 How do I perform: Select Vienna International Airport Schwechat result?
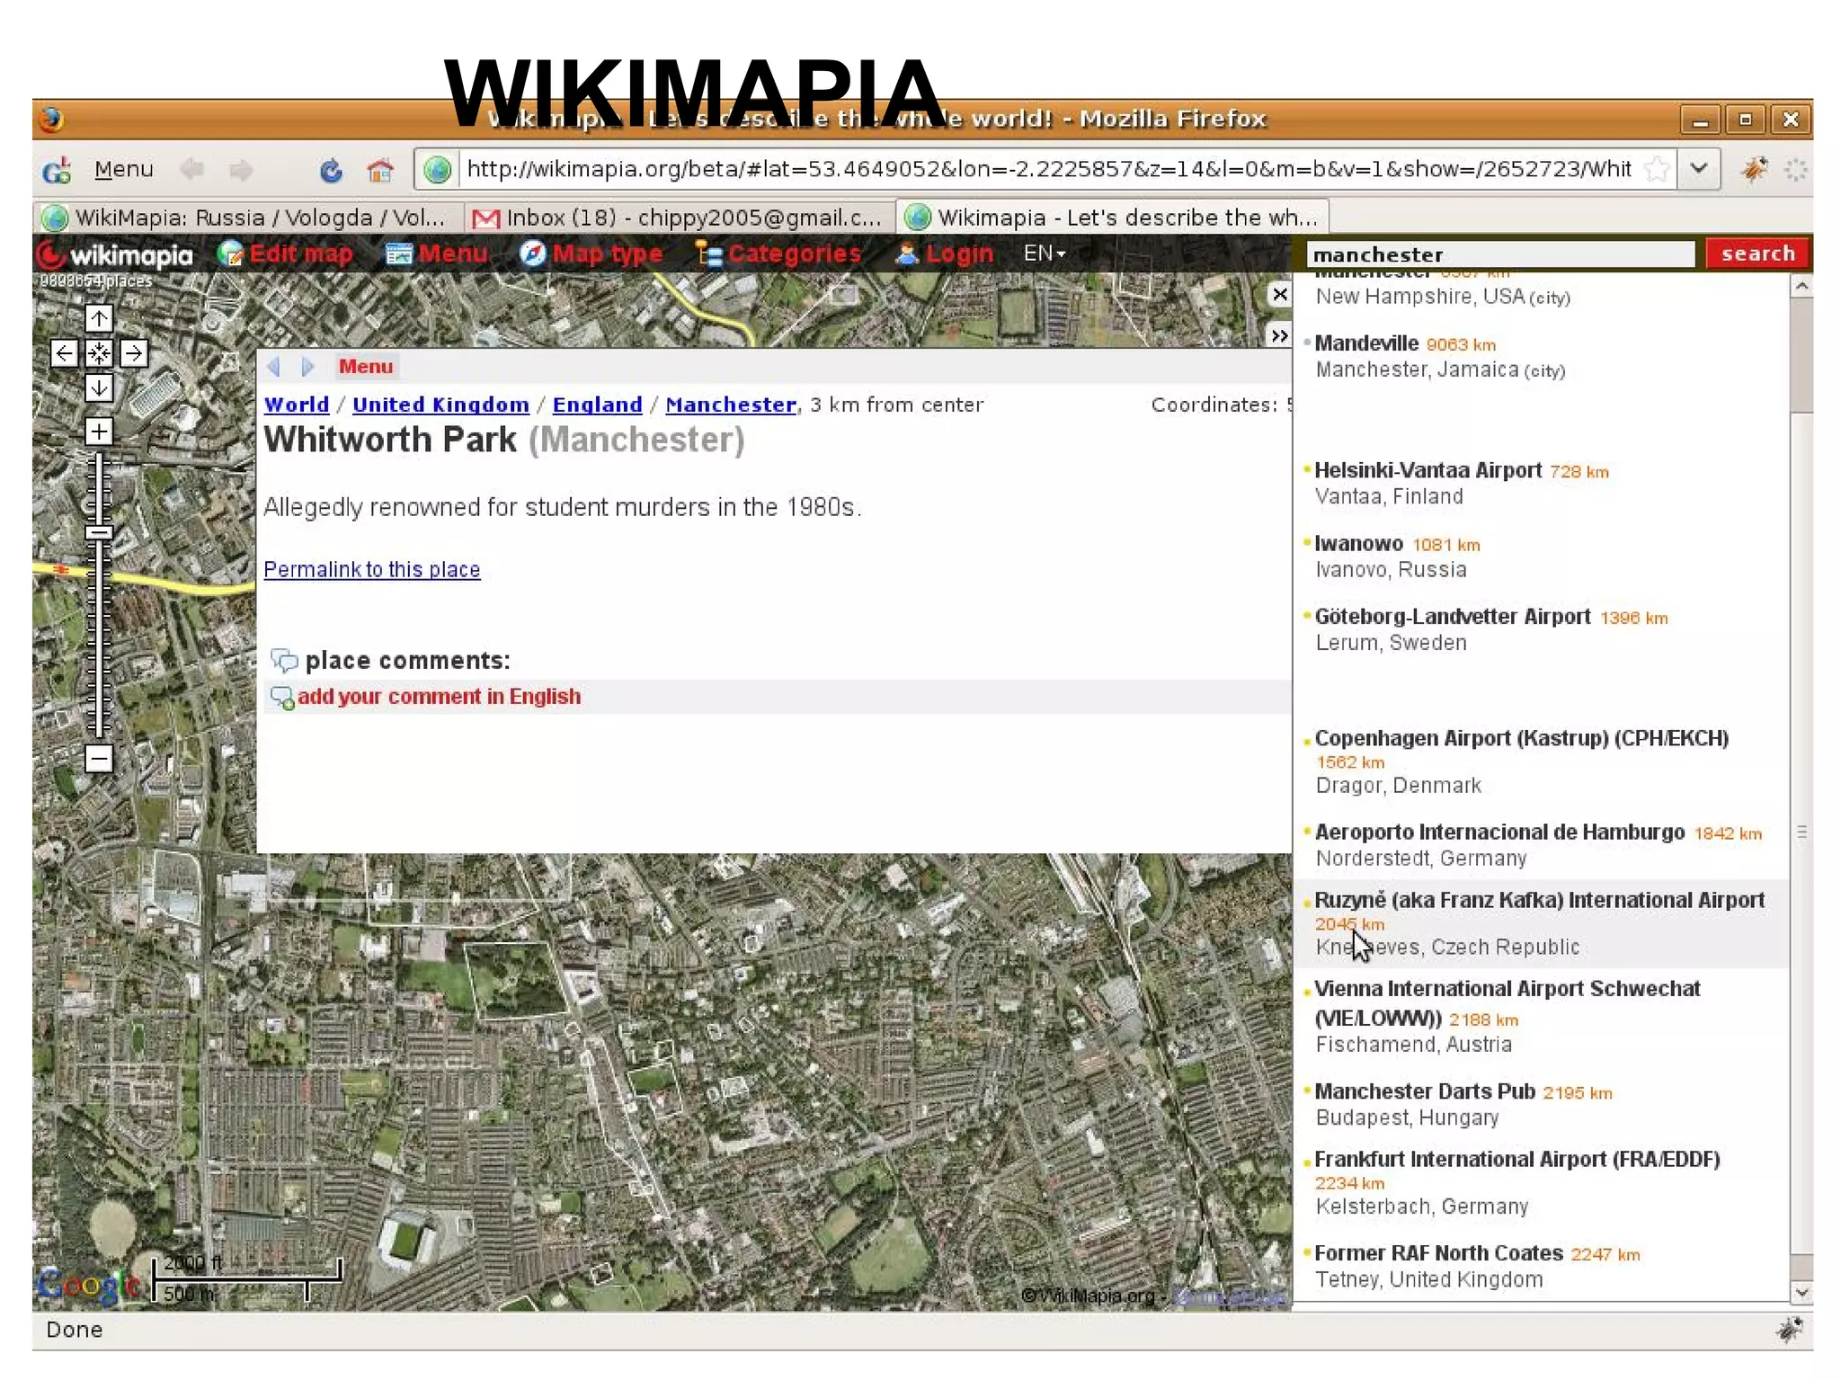1507,1003
